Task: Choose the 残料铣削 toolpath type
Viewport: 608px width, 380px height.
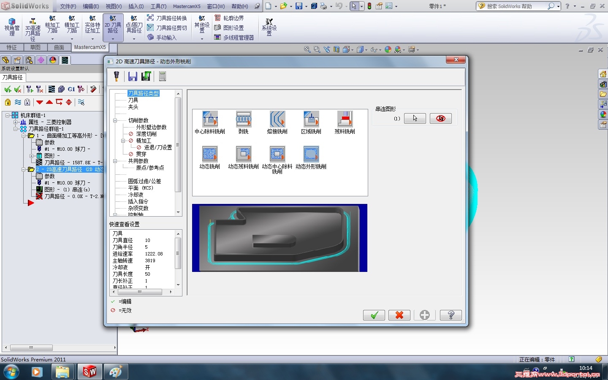Action: pyautogui.click(x=345, y=119)
